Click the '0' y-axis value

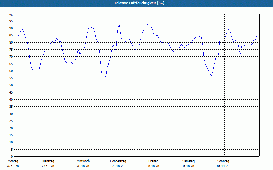[x=12, y=157]
